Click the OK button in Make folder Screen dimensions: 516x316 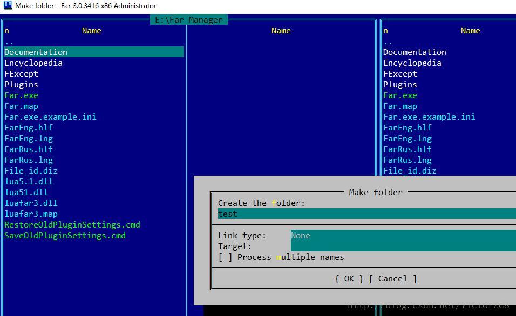click(349, 279)
